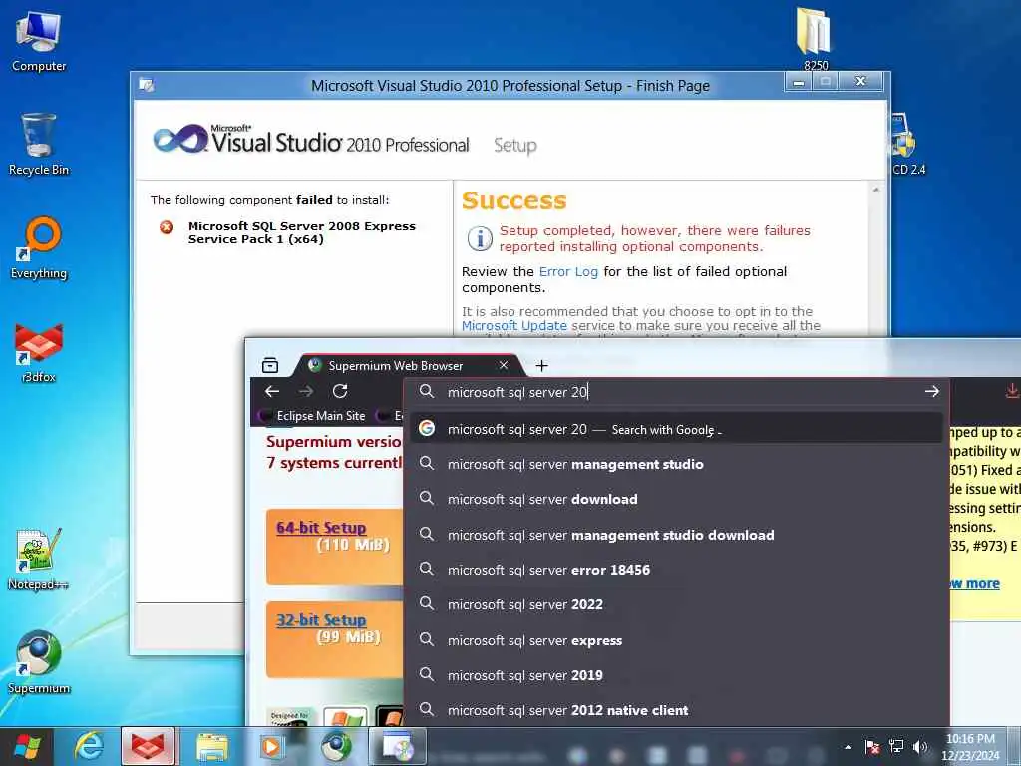Switch to Supermium in the taskbar
1021x766 pixels.
336,746
